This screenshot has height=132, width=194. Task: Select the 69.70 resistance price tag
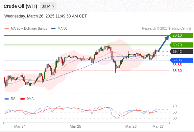tap(181, 45)
